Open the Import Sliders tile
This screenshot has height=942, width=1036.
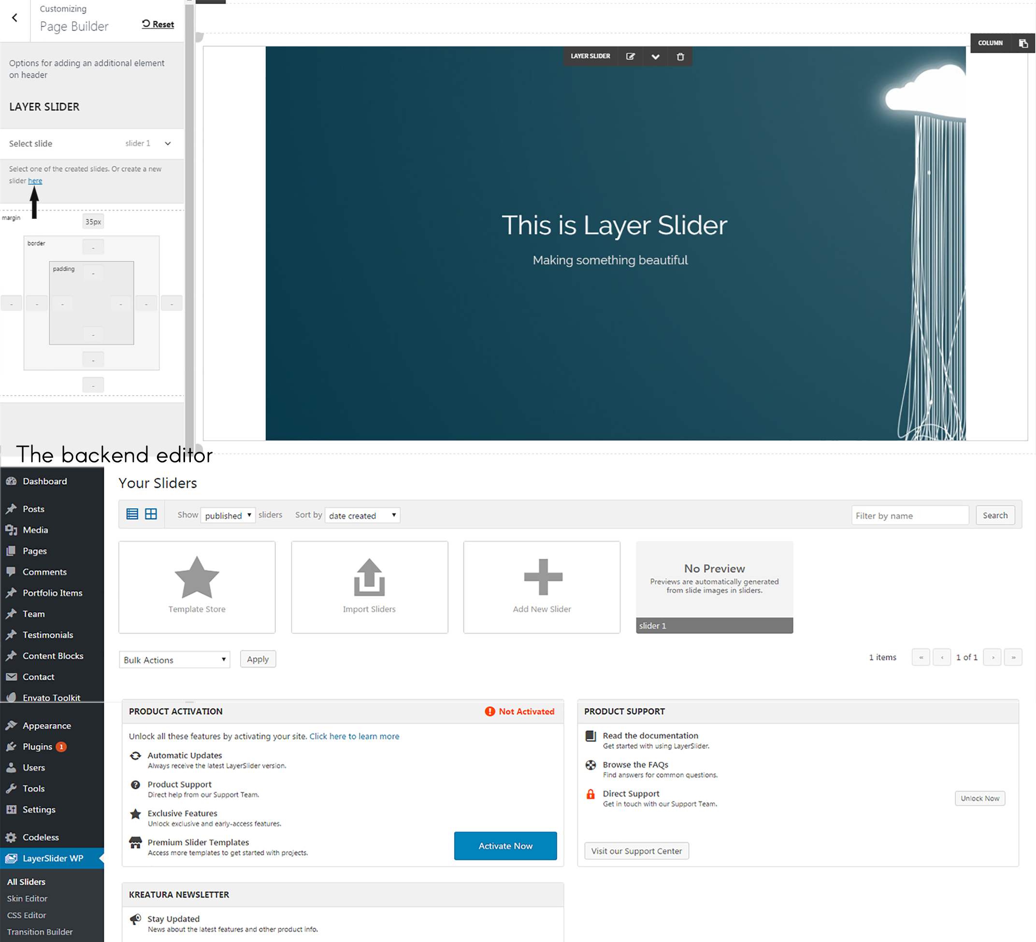(370, 587)
